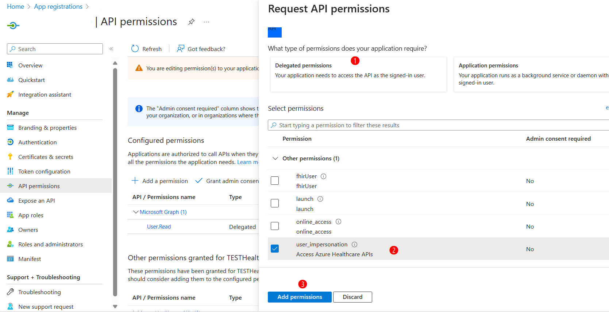
Task: Open Token configuration in the sidebar
Action: click(x=44, y=172)
